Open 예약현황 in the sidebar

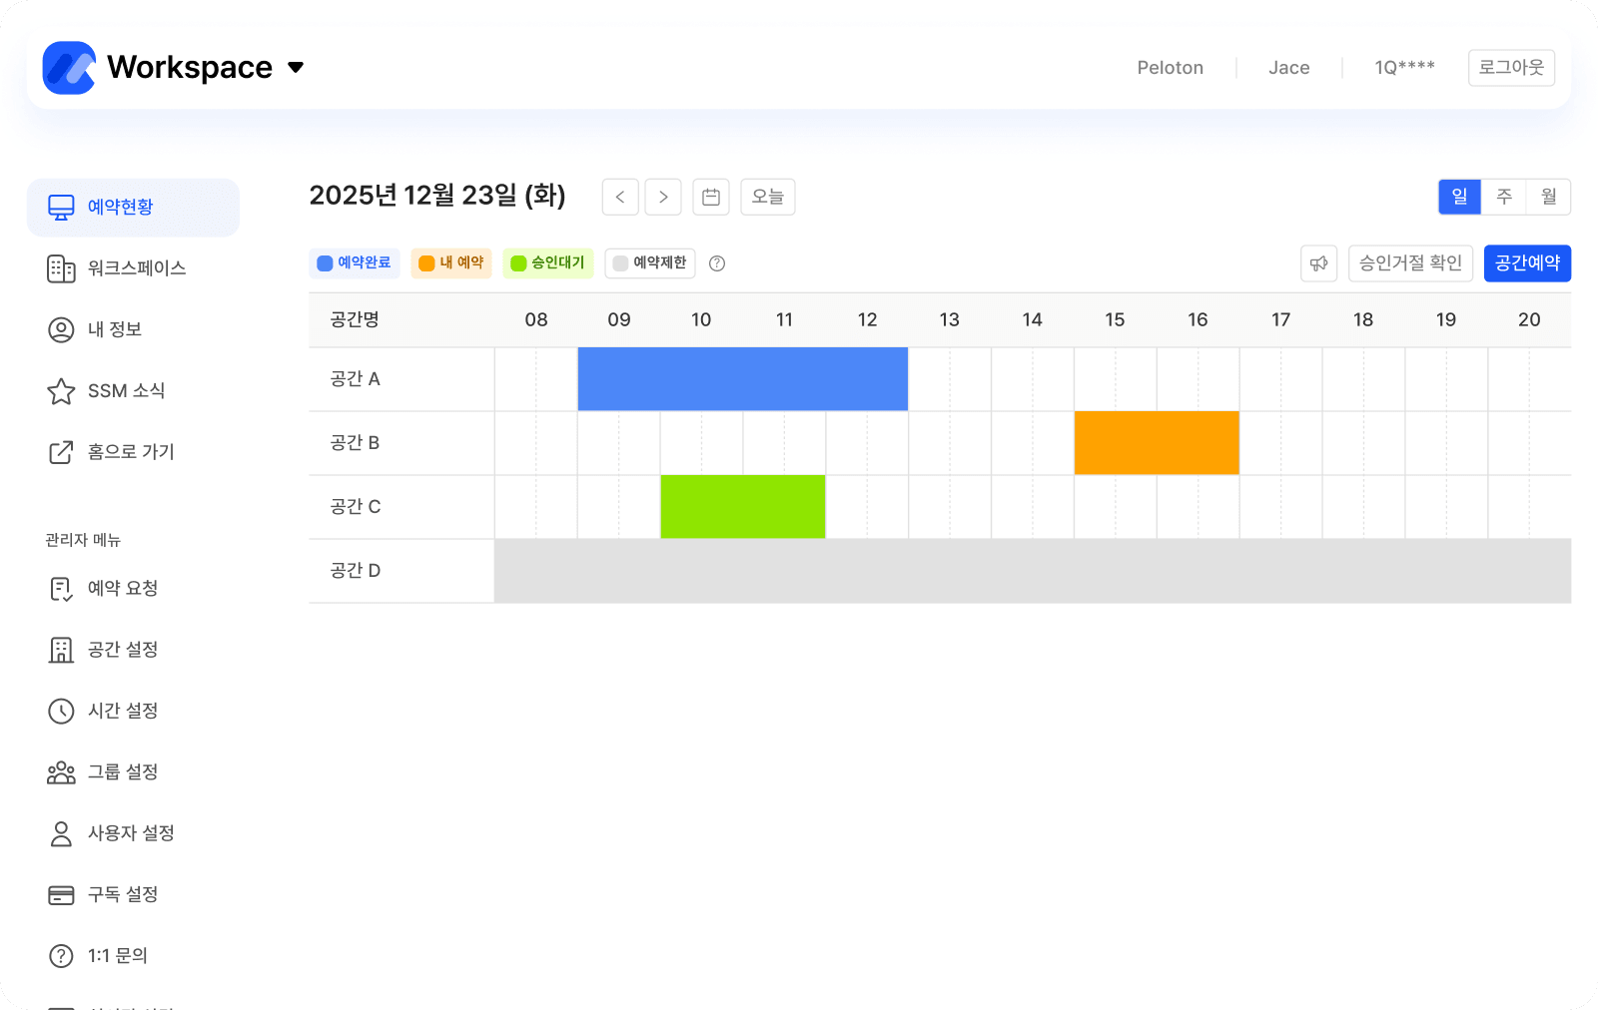pos(133,208)
